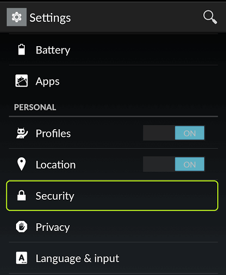226x275 pixels.
Task: Open the Profiles label text
Action: 53,133
